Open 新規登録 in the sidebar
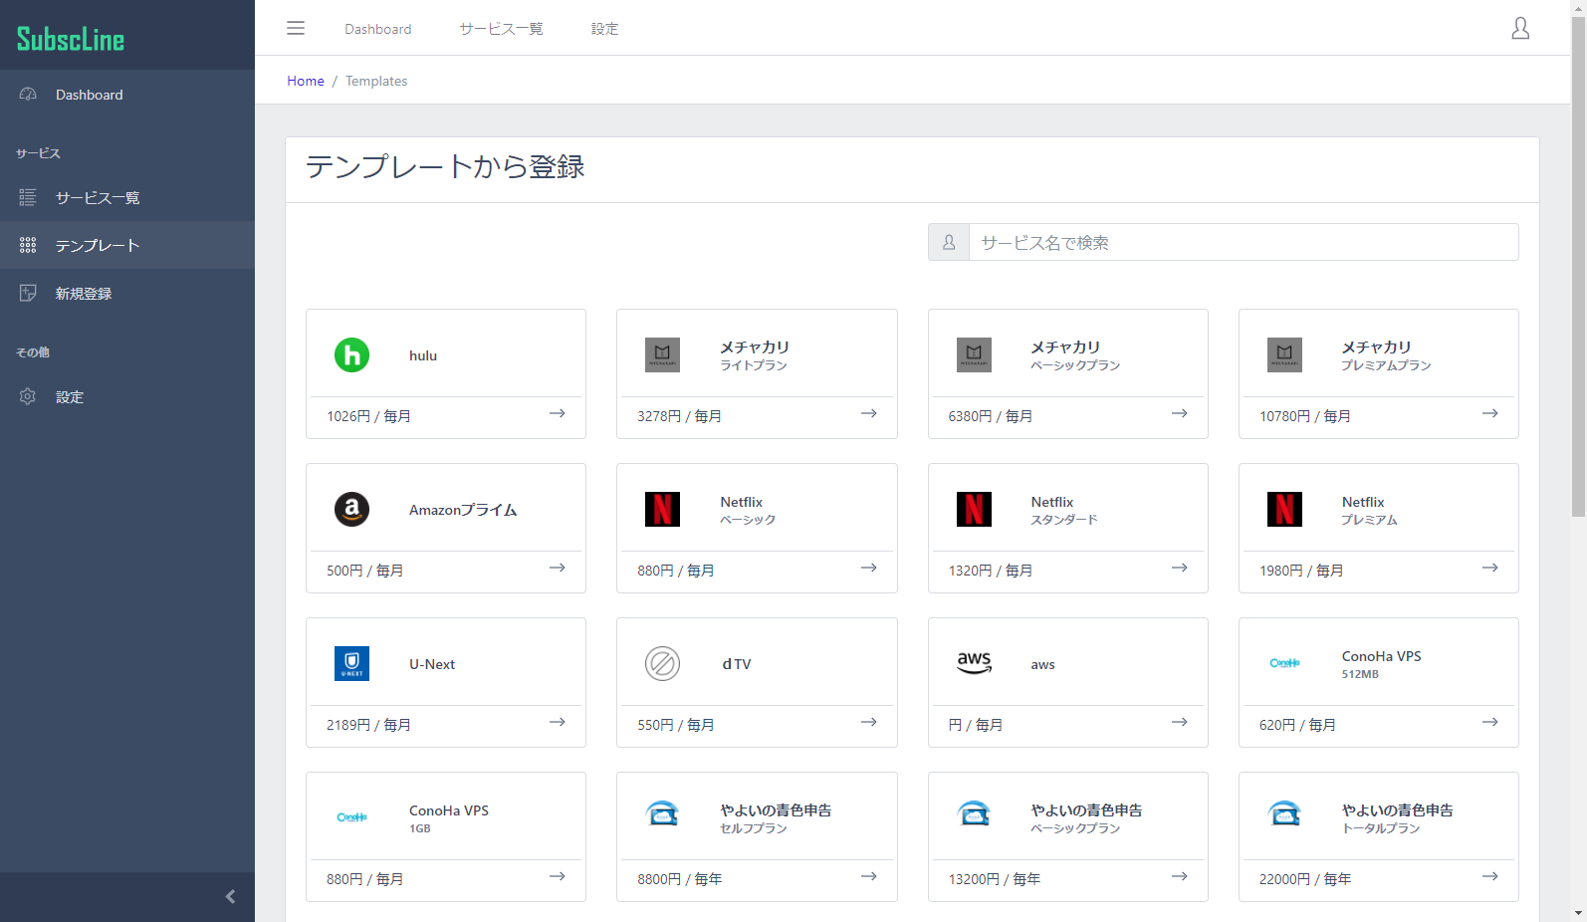The width and height of the screenshot is (1587, 922). click(x=84, y=294)
